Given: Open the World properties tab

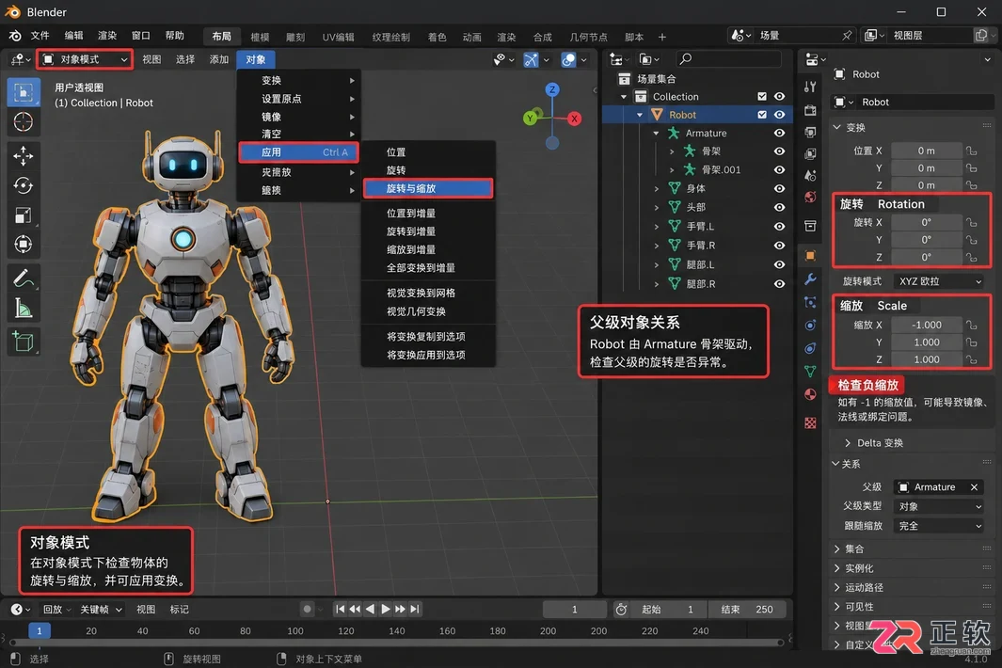Looking at the screenshot, I should coord(810,197).
